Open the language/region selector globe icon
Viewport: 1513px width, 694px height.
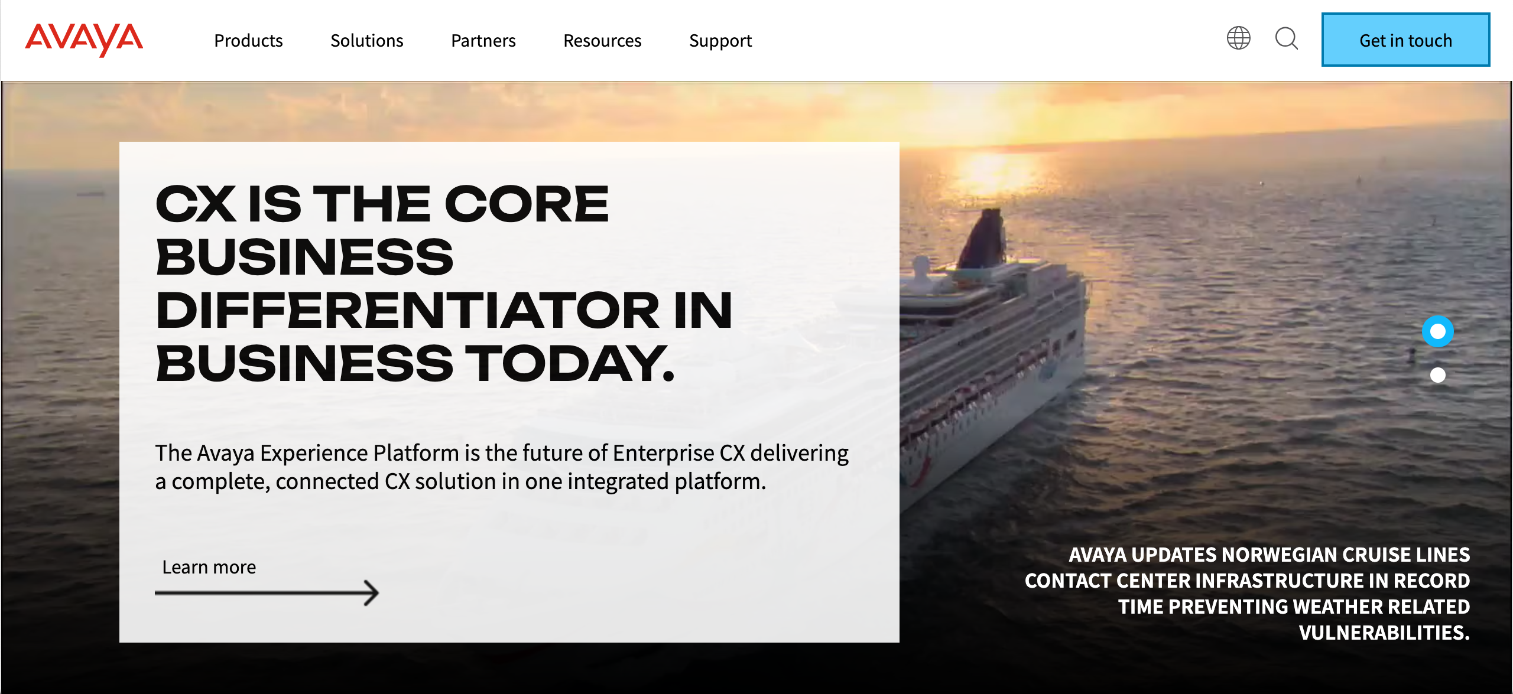tap(1238, 40)
